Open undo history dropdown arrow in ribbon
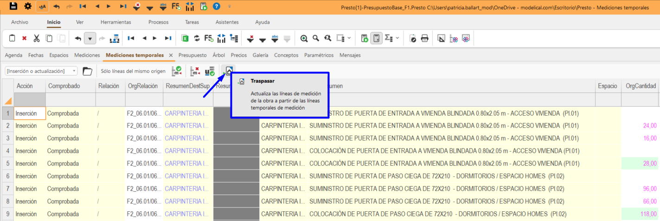Screen dimensions: 660x221 90,39
